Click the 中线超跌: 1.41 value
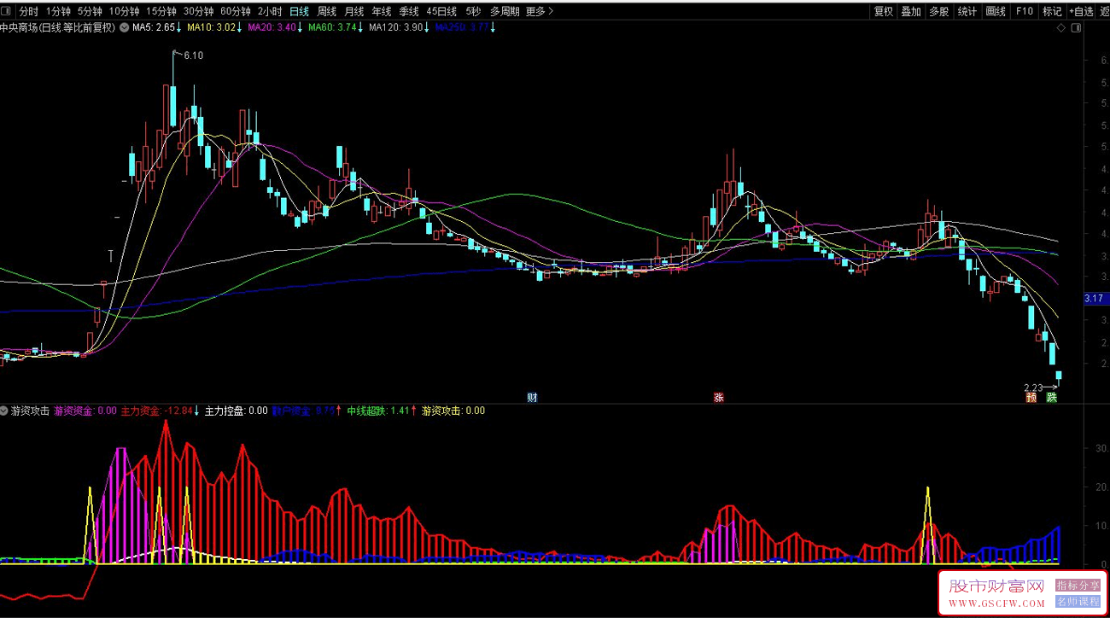Viewport: 1110px width, 618px height. click(x=378, y=411)
